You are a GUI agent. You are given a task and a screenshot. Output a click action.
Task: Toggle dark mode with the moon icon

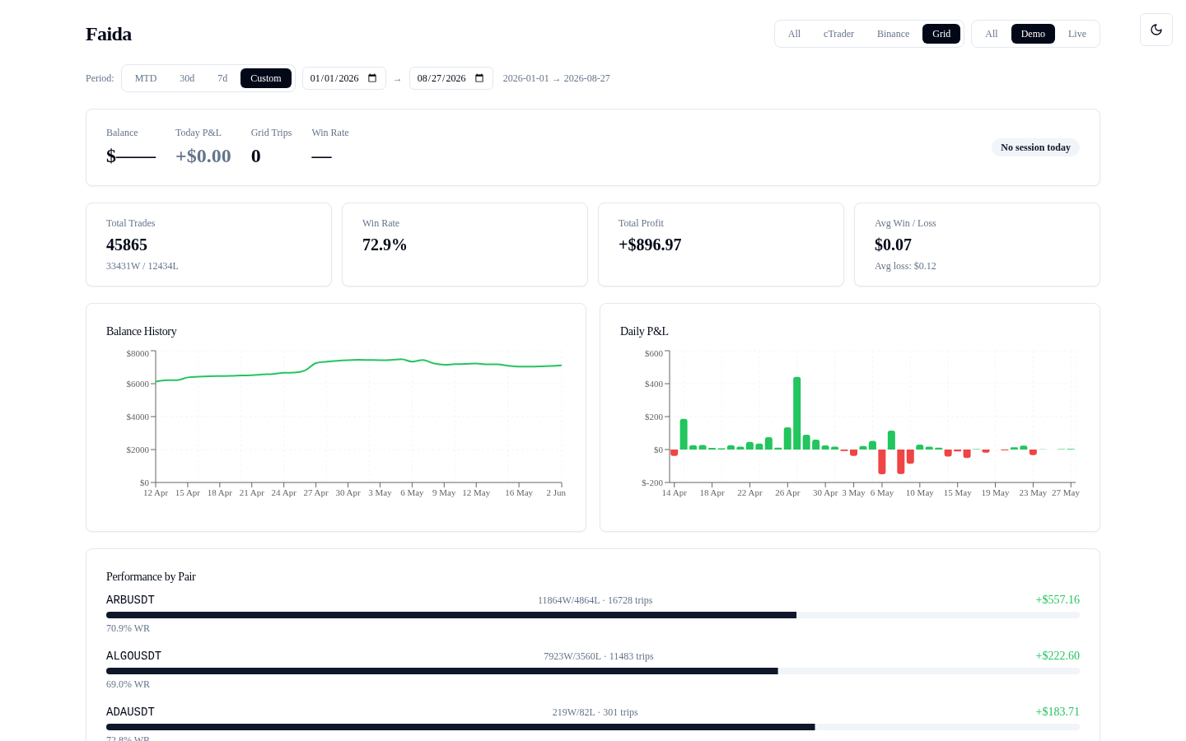coord(1156,30)
